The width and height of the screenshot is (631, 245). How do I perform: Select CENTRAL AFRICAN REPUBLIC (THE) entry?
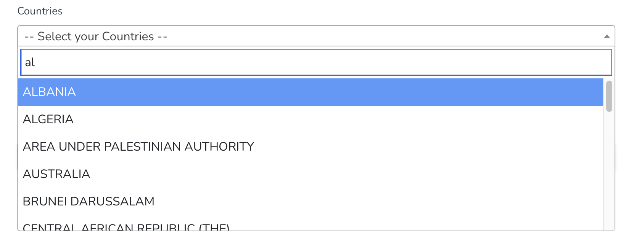(x=126, y=227)
